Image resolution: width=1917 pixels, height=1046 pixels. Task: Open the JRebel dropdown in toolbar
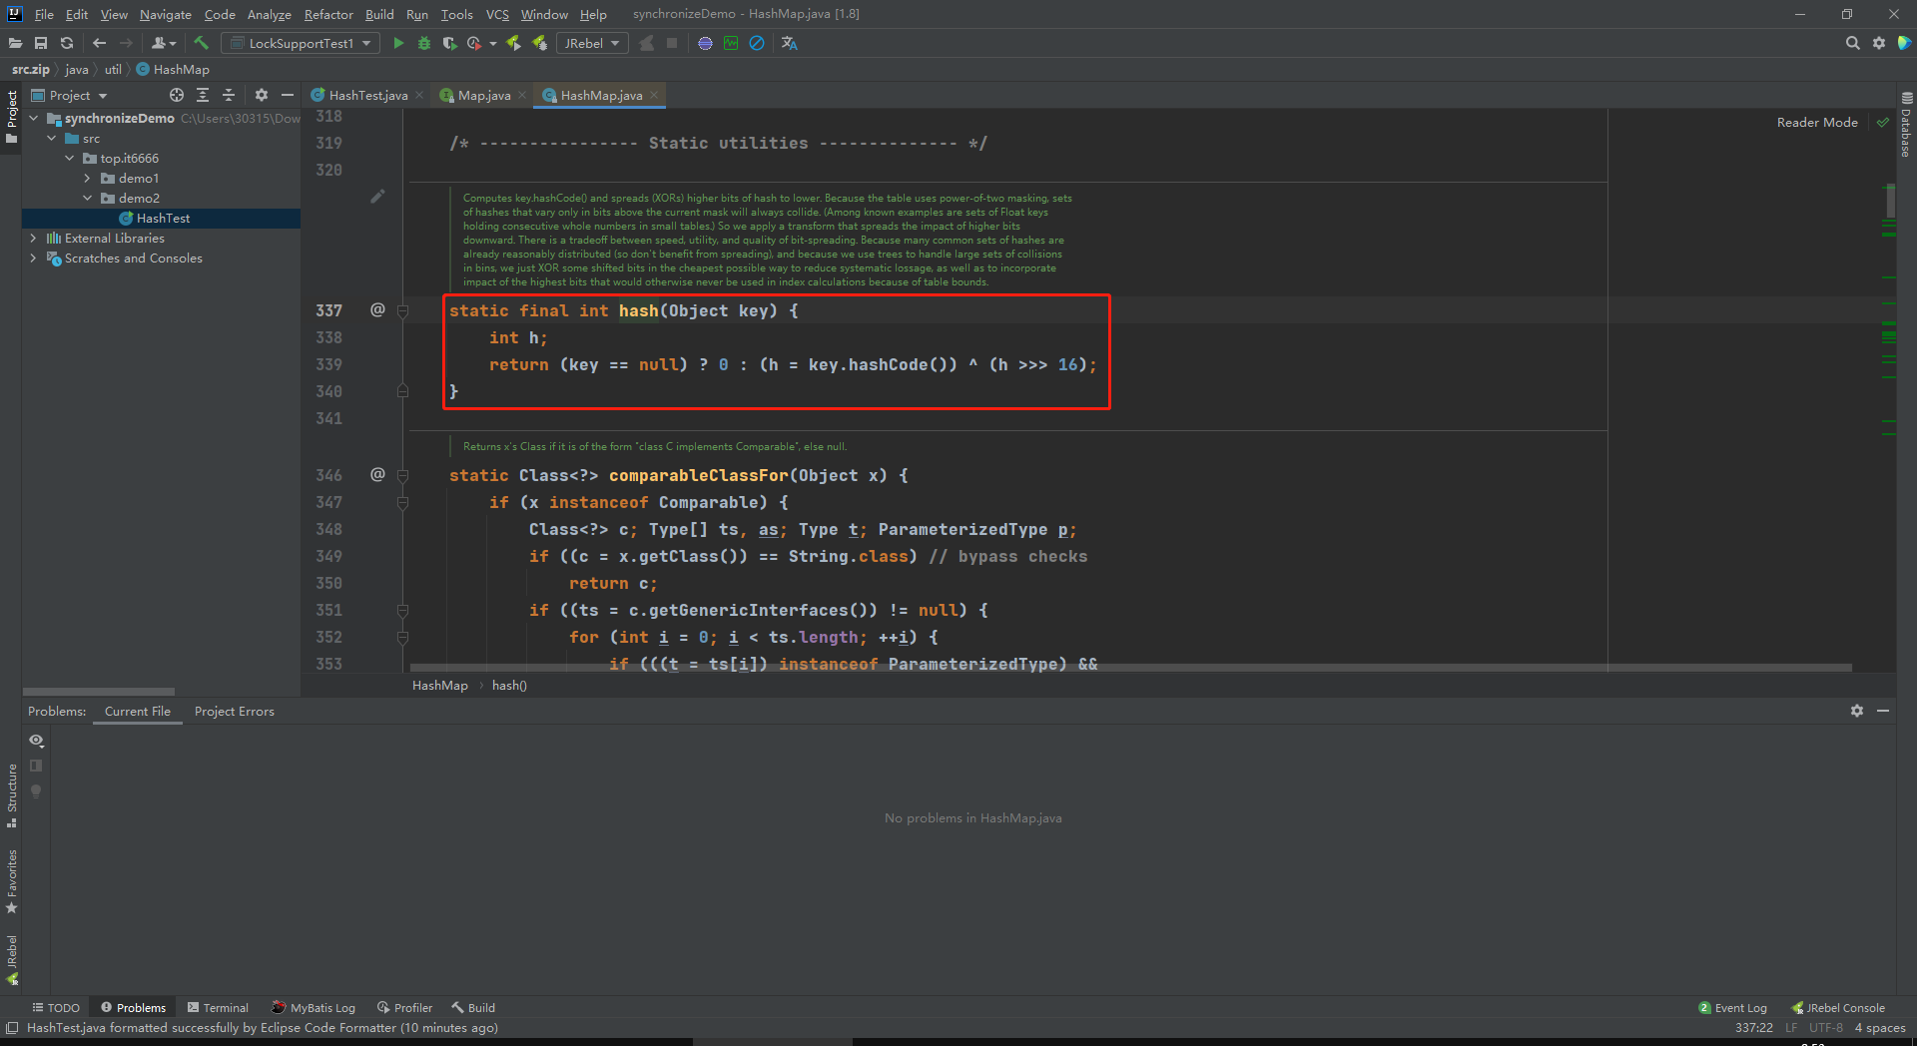click(591, 43)
